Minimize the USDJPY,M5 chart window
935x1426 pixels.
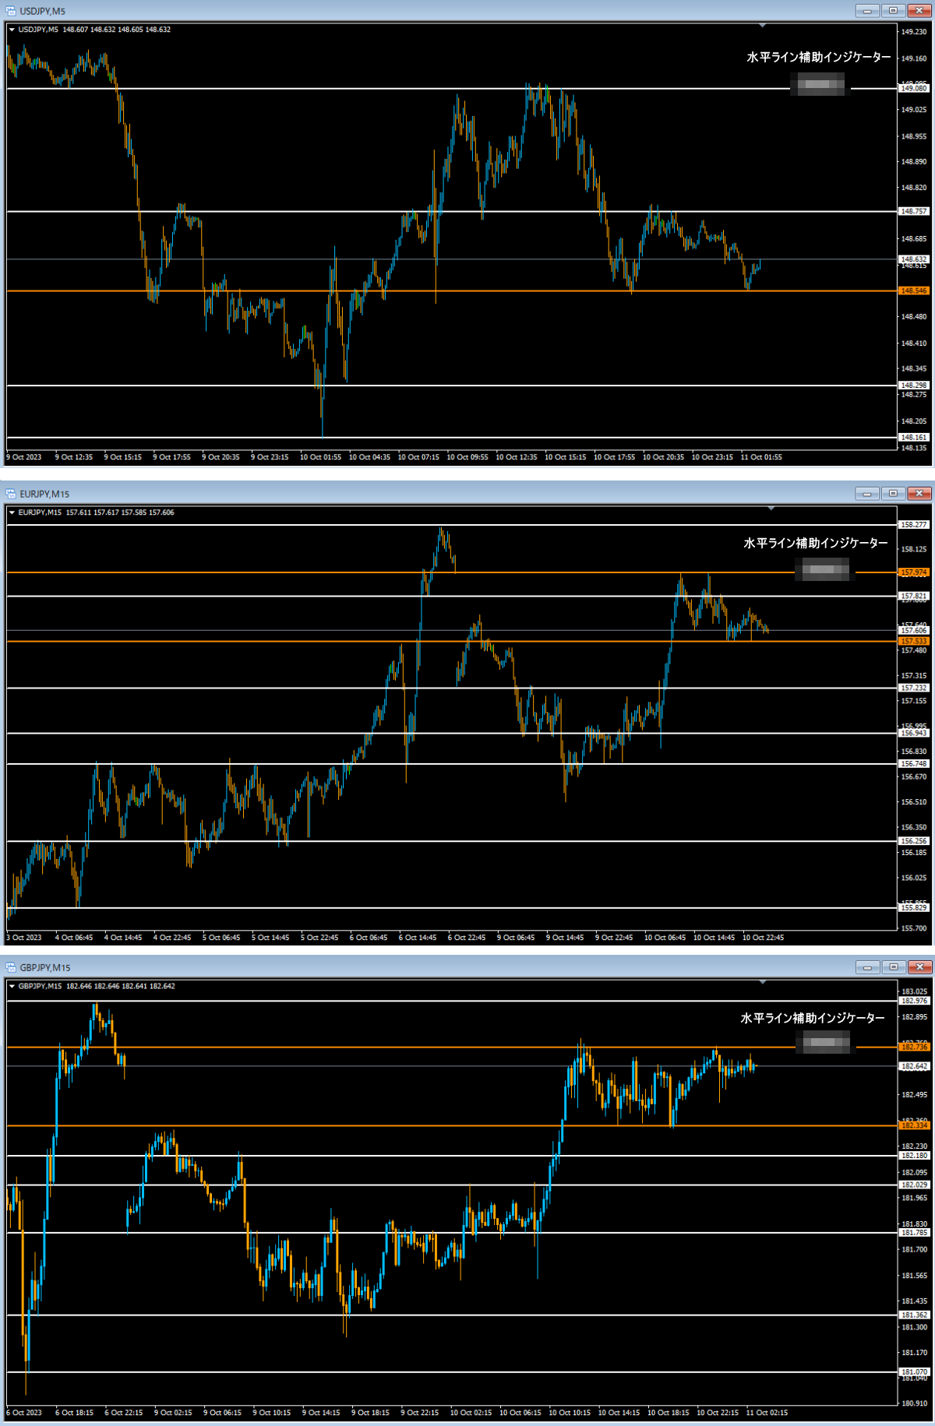[x=866, y=11]
